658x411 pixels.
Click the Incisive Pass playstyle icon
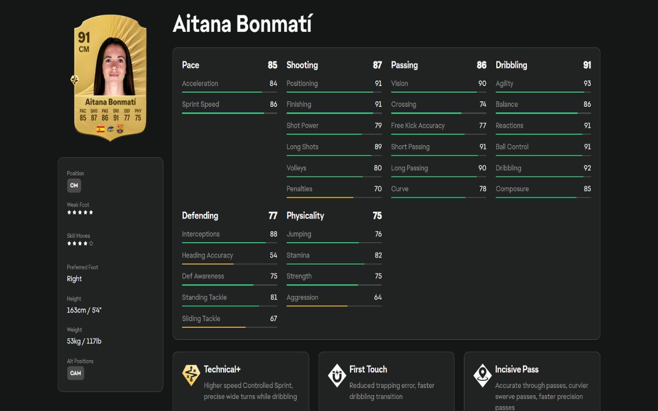(x=482, y=375)
